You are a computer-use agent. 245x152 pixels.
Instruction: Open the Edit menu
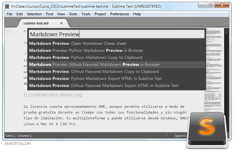tap(20, 14)
